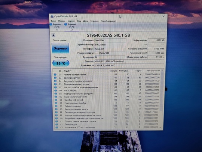
Task: Click the Буфер данных value 8192 KB
Action: click(x=156, y=40)
